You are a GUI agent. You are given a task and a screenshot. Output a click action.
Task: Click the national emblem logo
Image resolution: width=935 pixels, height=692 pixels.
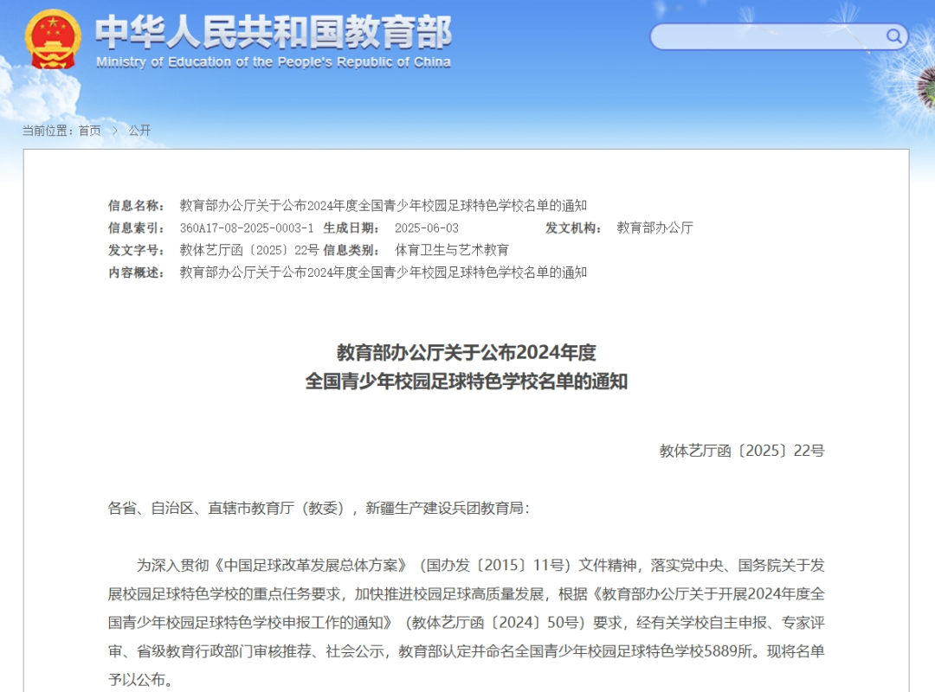54,40
